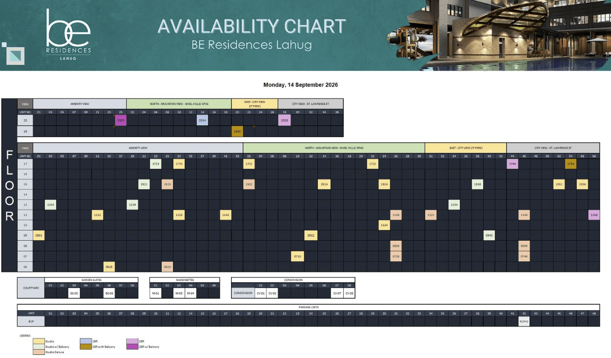Select unit 1723 cell
Image resolution: width=611 pixels, height=358 pixels.
coord(156,164)
